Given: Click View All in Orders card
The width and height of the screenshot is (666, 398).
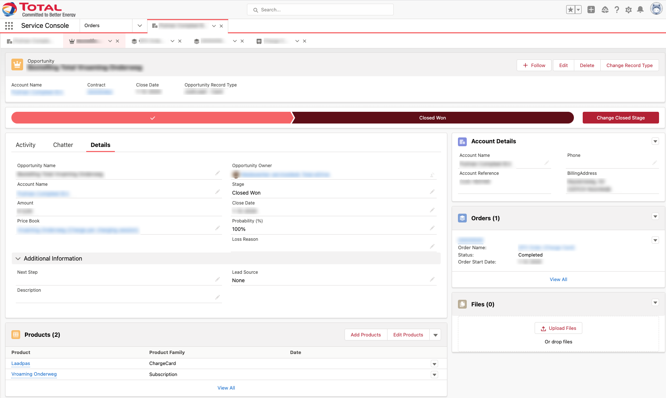Looking at the screenshot, I should [558, 280].
